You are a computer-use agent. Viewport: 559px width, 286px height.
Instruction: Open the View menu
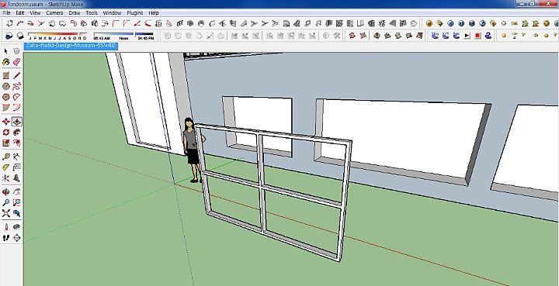pos(35,13)
